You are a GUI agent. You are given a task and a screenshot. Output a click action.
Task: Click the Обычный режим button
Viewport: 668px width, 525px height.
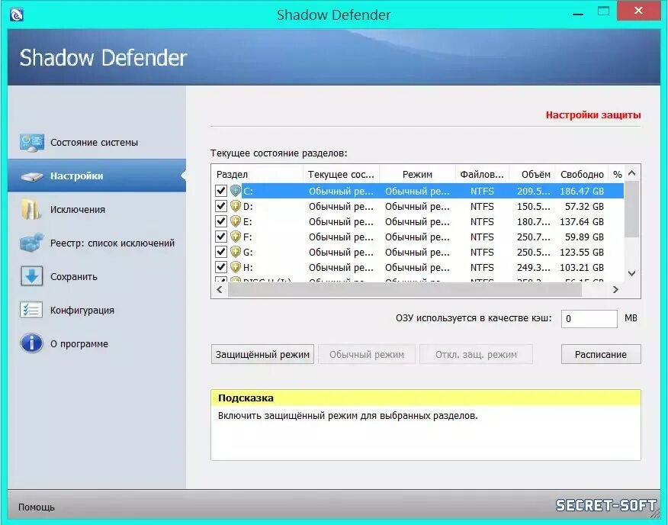[x=366, y=354]
